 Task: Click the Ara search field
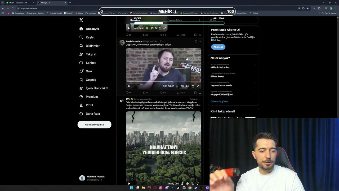pyautogui.click(x=233, y=20)
